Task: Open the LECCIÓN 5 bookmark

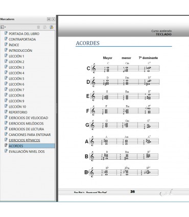Action: click(16, 78)
